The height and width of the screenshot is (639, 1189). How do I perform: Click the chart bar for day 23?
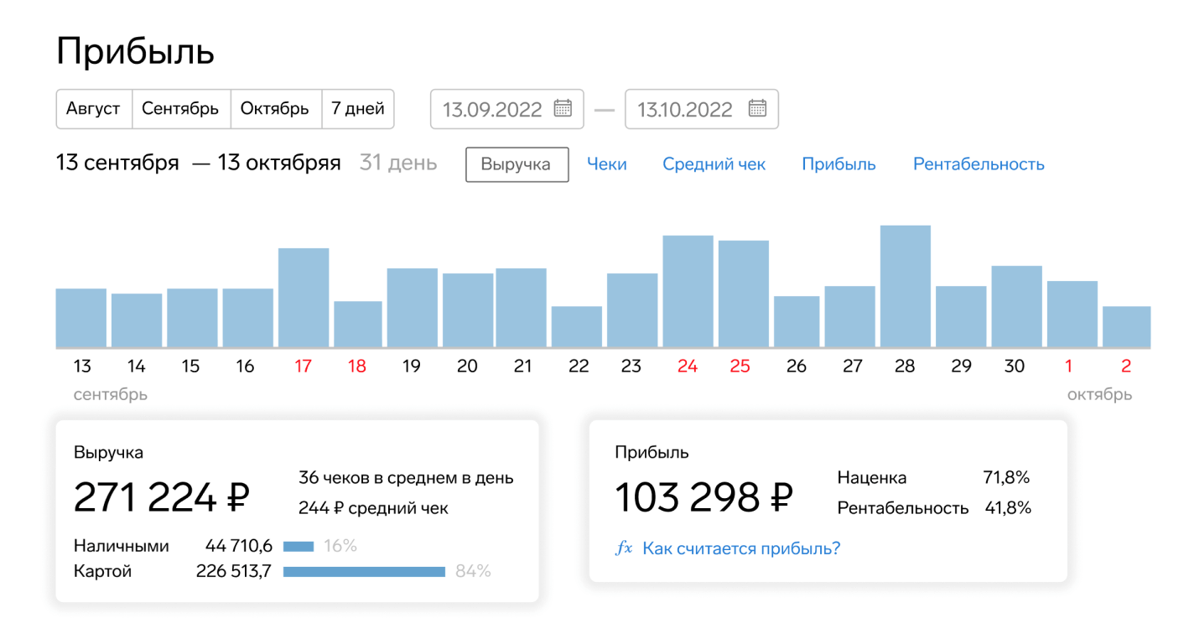pos(632,310)
